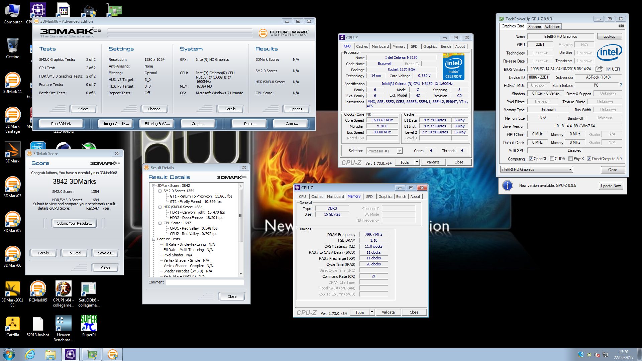
Task: Collapse CPU Score: 1647 tree node
Action: coord(160,223)
